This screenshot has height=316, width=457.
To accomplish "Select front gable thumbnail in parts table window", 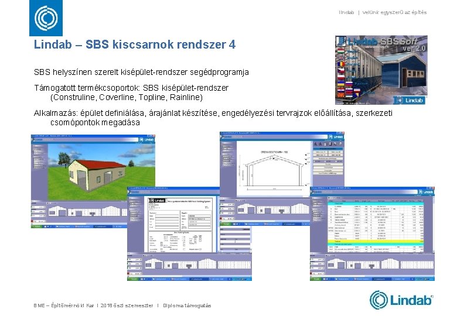I will [337, 263].
